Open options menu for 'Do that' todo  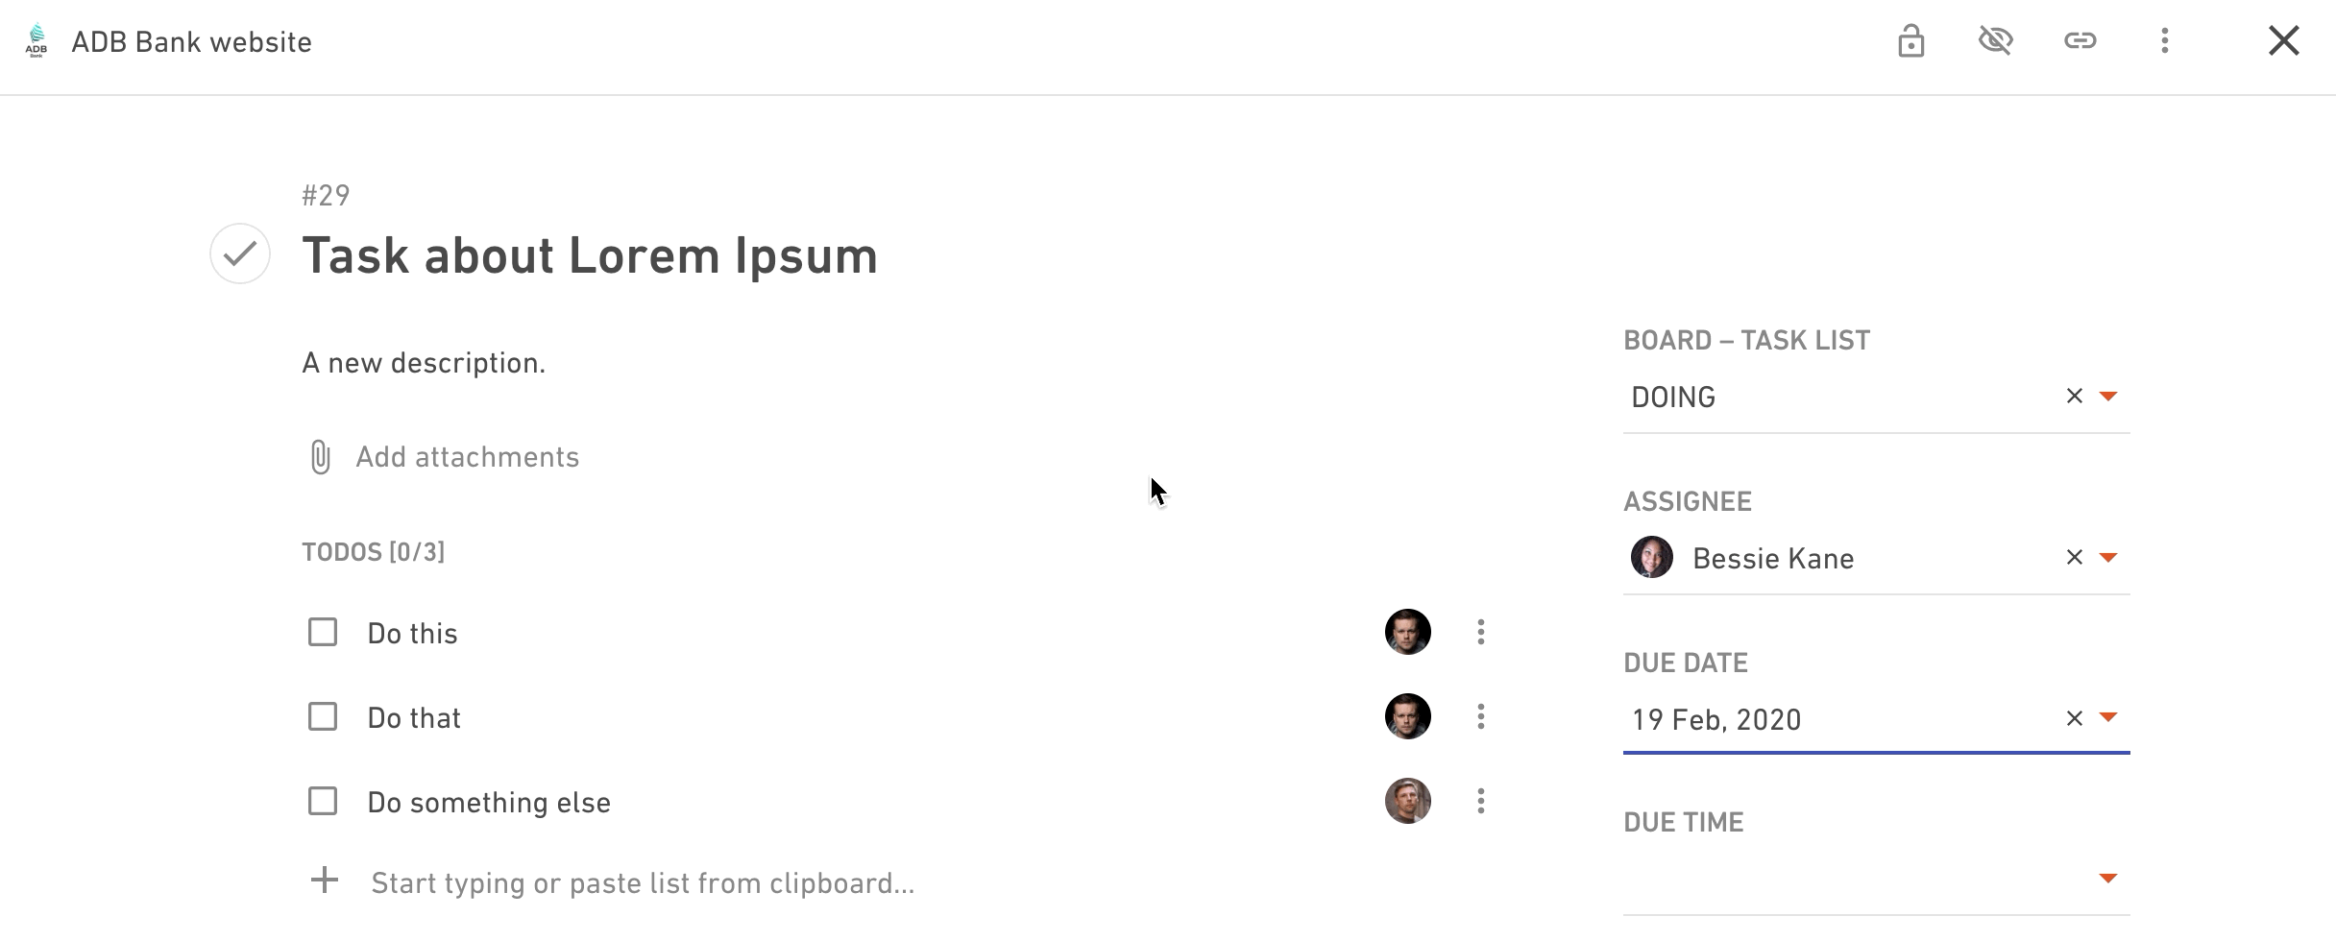[x=1480, y=716]
